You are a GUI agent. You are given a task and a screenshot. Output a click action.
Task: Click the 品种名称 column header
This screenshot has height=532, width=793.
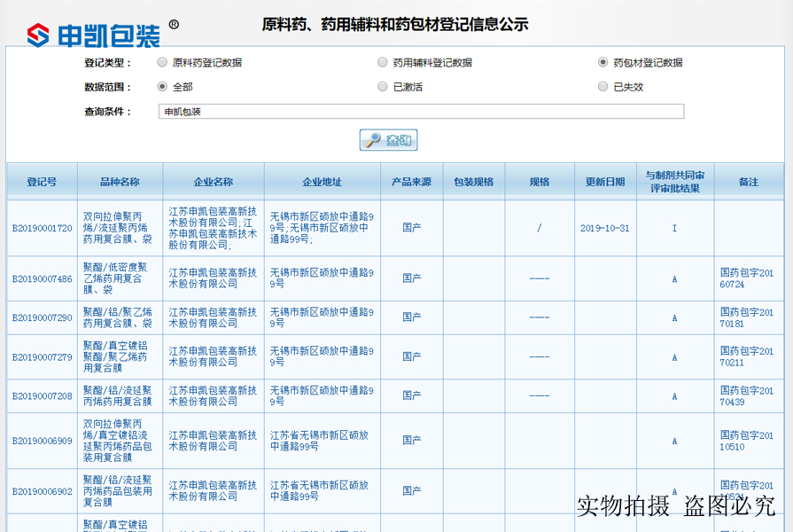[119, 181]
